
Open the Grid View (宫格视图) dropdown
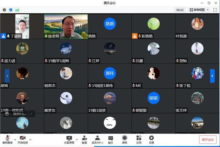pos(199,10)
